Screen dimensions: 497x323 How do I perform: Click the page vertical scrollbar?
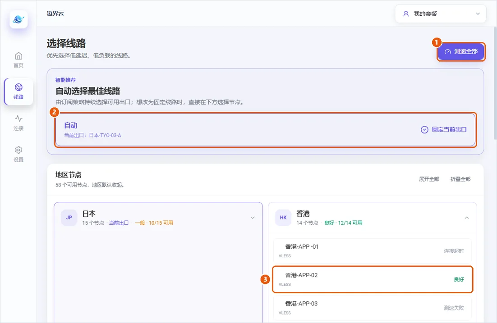tap(495, 82)
